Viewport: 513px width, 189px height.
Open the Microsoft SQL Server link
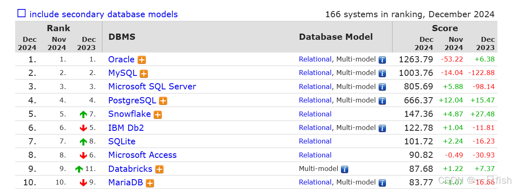(x=152, y=87)
